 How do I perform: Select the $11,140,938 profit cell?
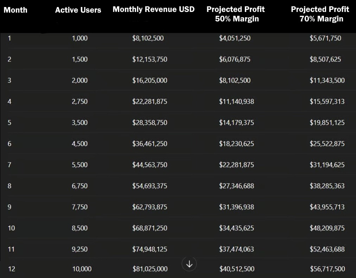(x=236, y=101)
